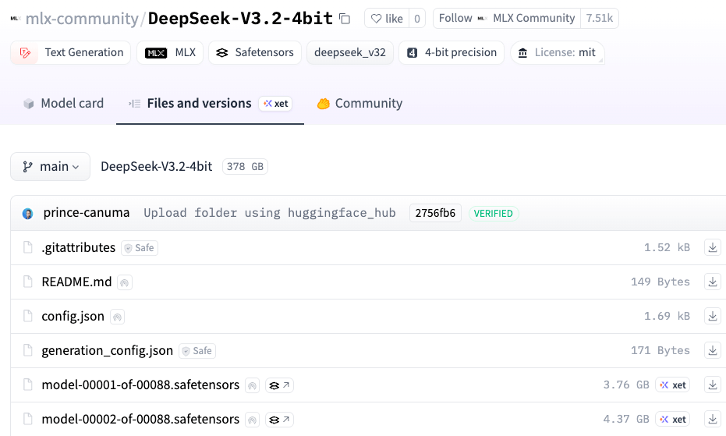726x436 pixels.
Task: Like the model with the heart button
Action: coord(387,19)
